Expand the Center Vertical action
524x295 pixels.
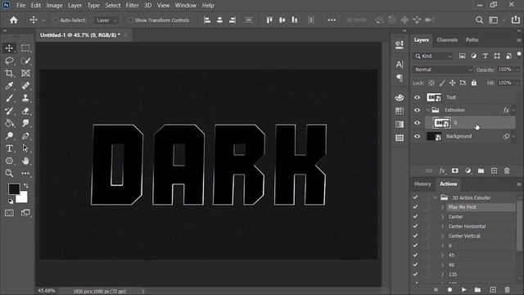coord(442,236)
